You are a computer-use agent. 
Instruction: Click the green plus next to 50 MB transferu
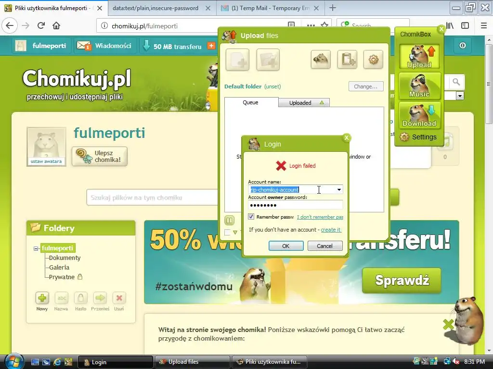tap(211, 46)
